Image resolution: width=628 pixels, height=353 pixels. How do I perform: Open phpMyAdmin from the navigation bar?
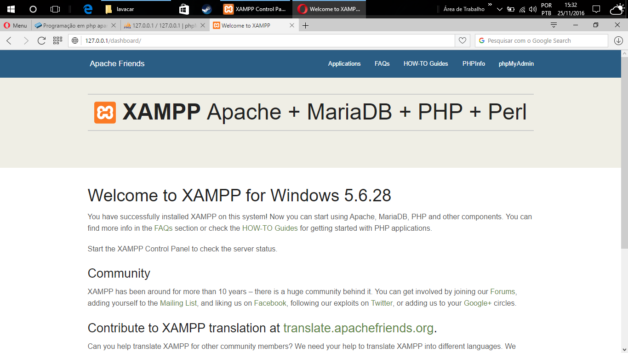coord(516,63)
